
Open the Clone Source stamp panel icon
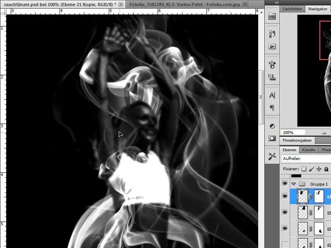pyautogui.click(x=272, y=77)
